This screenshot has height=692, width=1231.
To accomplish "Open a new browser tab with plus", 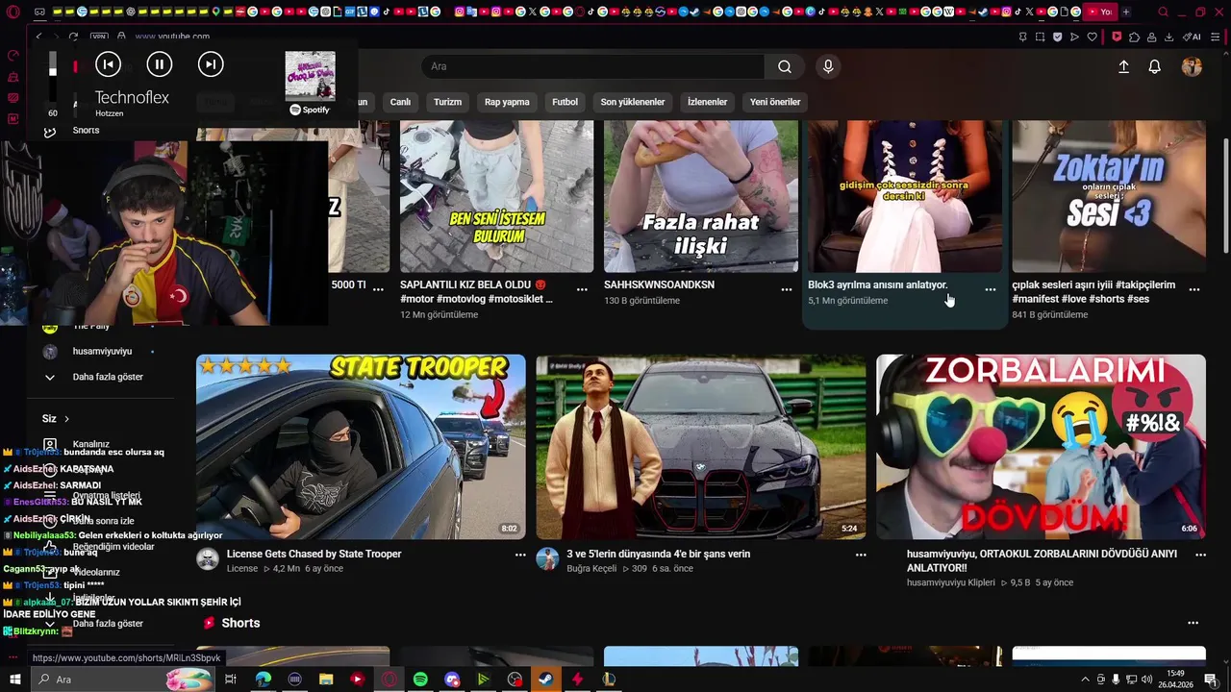I will pos(1126,12).
